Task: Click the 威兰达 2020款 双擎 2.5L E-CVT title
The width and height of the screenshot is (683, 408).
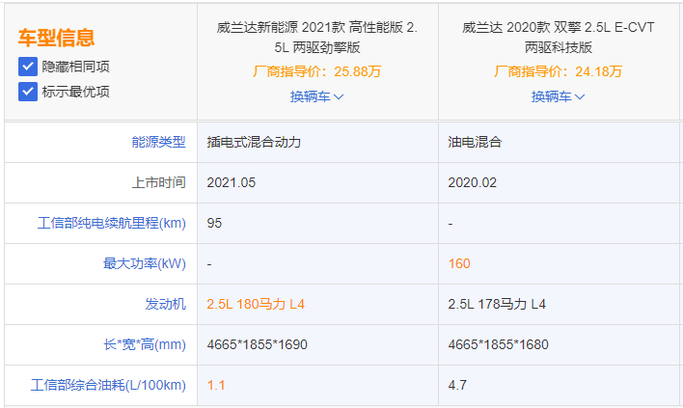Action: click(558, 37)
